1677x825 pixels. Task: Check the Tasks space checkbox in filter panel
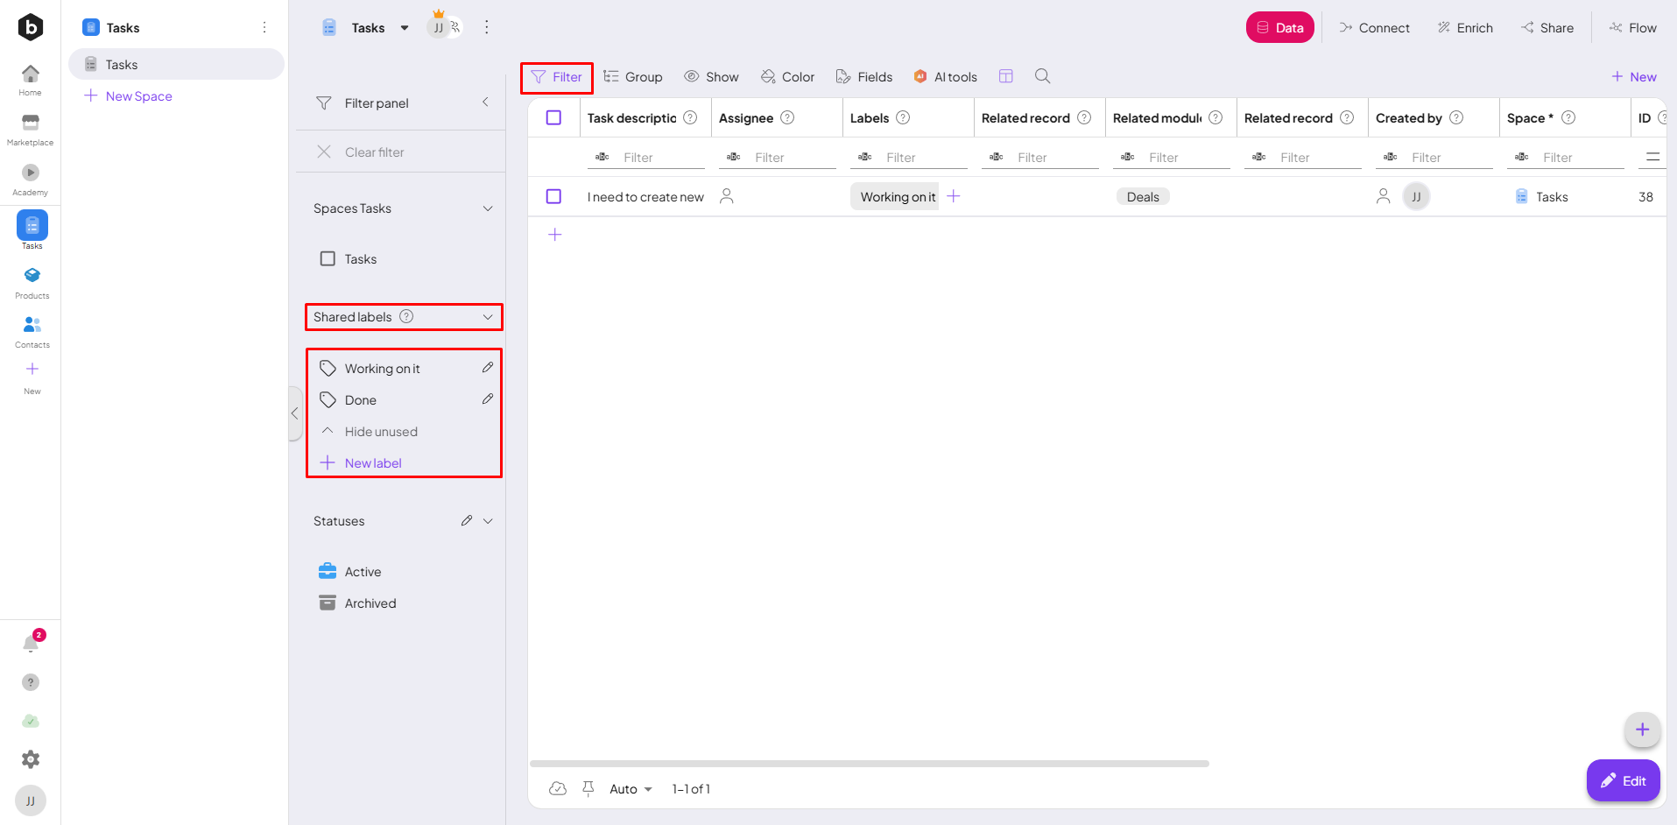pyautogui.click(x=328, y=259)
